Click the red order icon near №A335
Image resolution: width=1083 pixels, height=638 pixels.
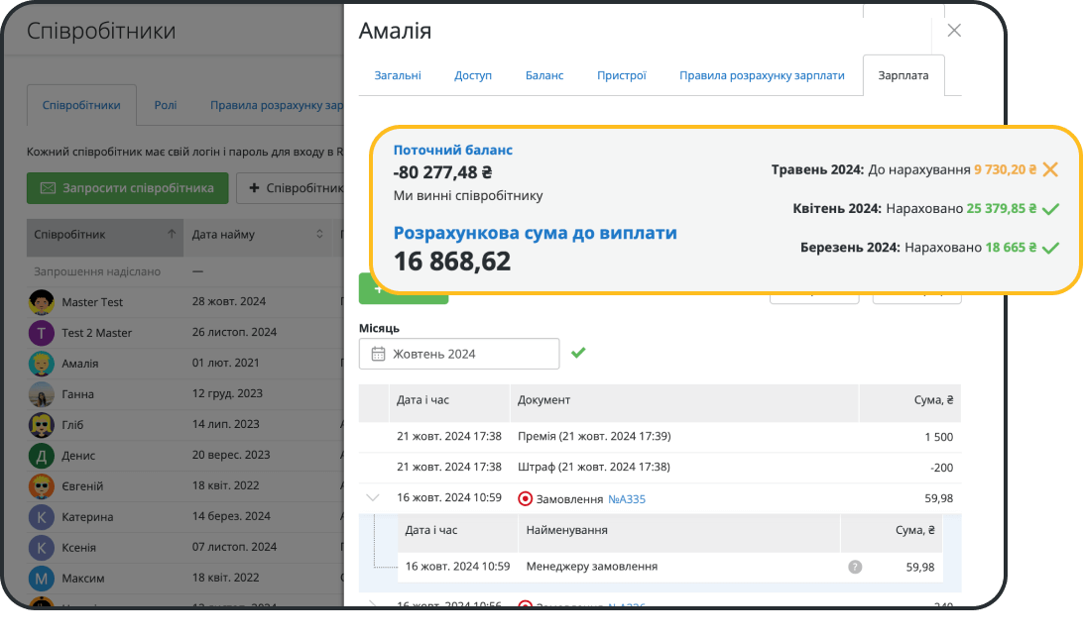click(526, 498)
